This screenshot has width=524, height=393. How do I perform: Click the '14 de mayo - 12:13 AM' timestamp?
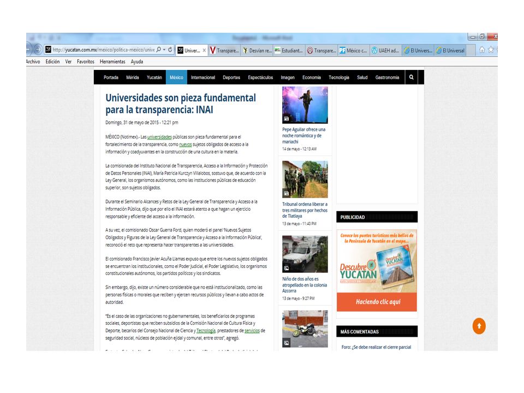[x=299, y=149]
